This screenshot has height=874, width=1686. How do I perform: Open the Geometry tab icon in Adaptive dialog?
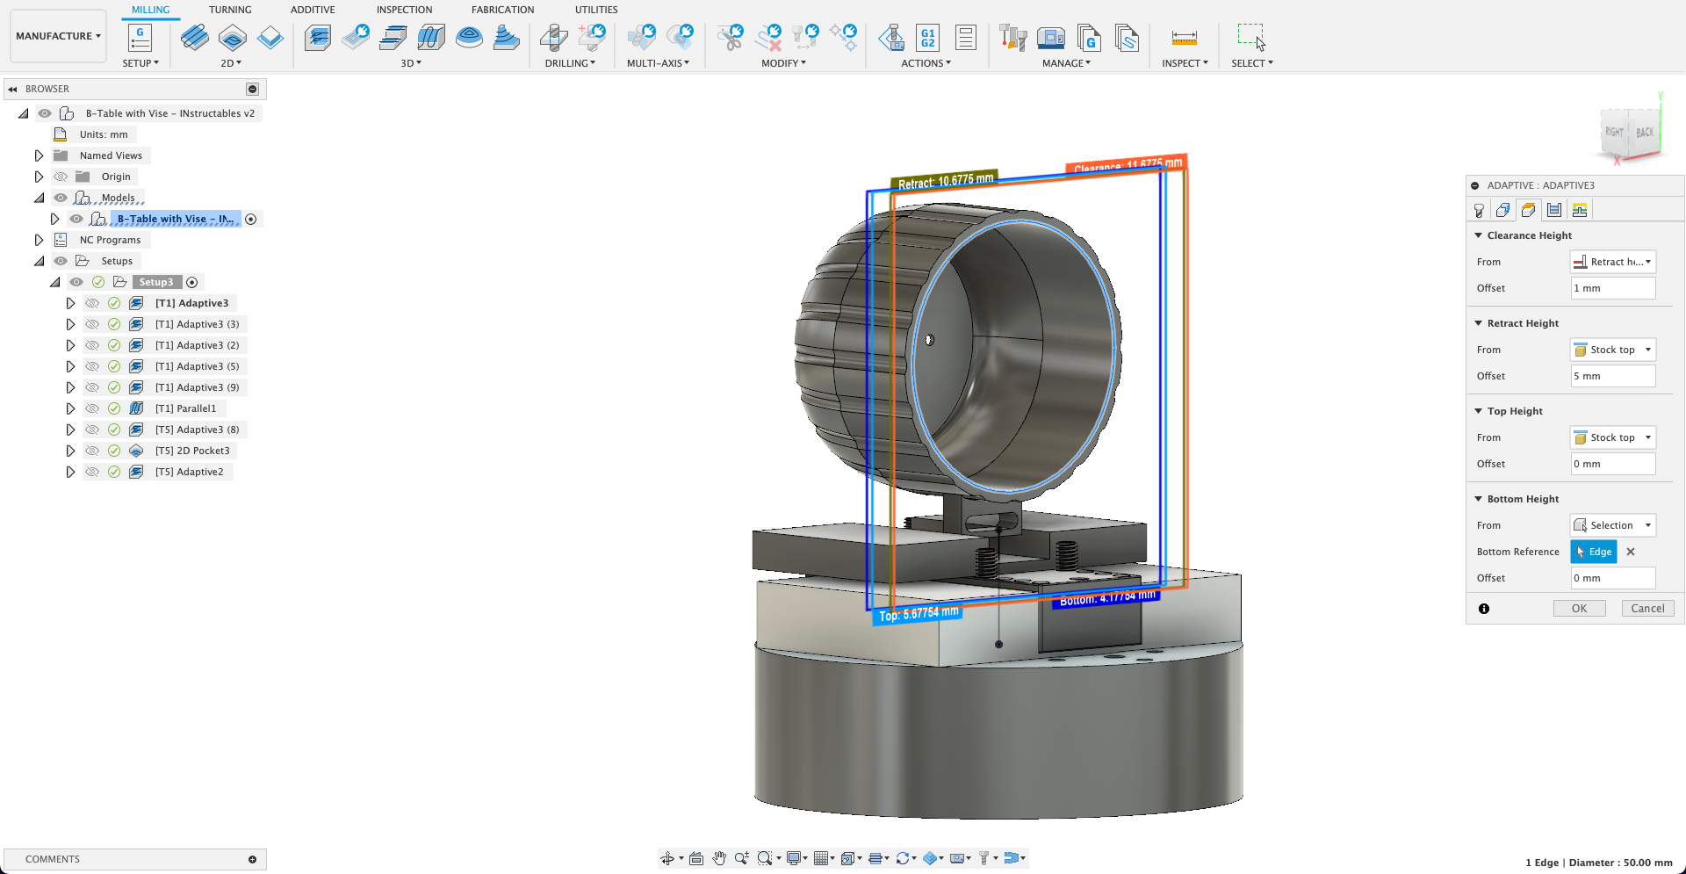1503,210
